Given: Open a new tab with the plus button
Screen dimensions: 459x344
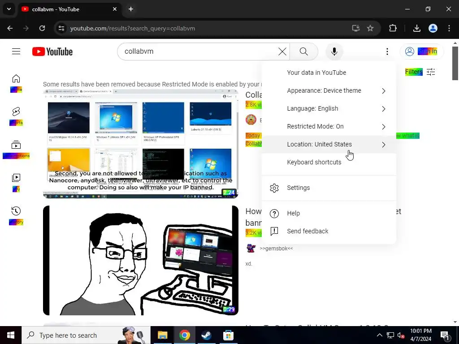Looking at the screenshot, I should [x=131, y=9].
